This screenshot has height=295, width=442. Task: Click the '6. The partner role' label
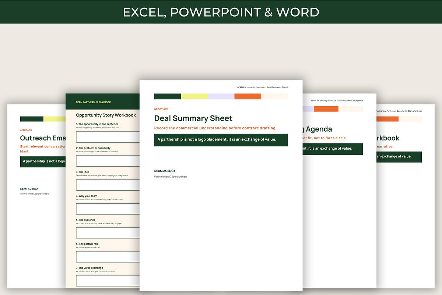point(87,244)
